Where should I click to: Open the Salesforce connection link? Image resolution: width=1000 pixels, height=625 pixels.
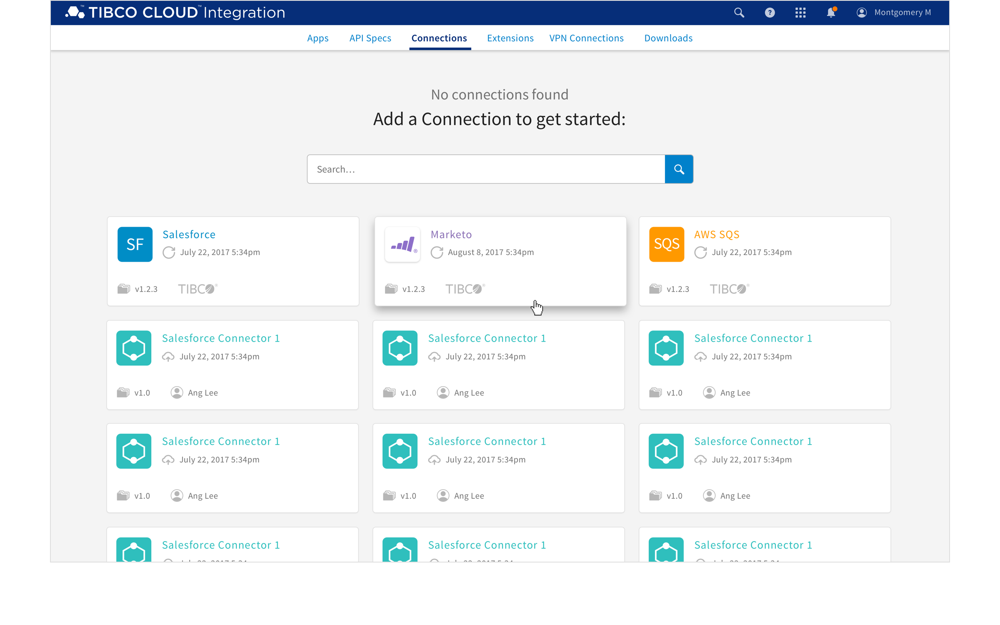(189, 234)
